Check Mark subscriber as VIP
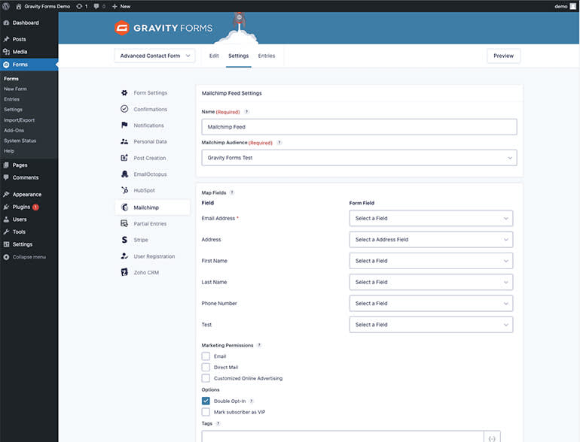The width and height of the screenshot is (580, 442). tap(206, 412)
